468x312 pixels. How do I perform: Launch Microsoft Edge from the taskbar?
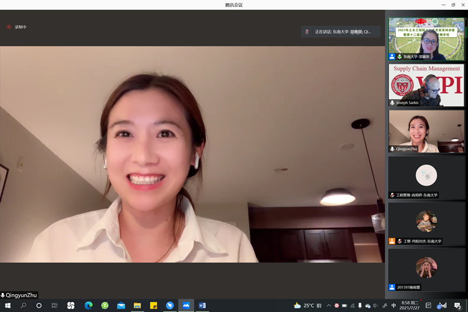tap(88, 306)
